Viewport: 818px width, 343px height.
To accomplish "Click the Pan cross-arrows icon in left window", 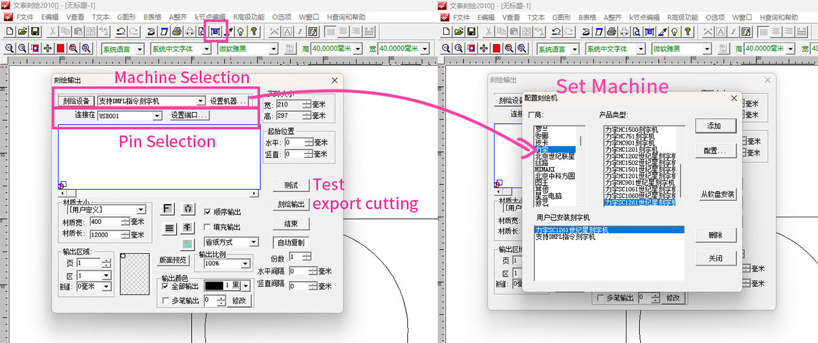I will [x=47, y=48].
